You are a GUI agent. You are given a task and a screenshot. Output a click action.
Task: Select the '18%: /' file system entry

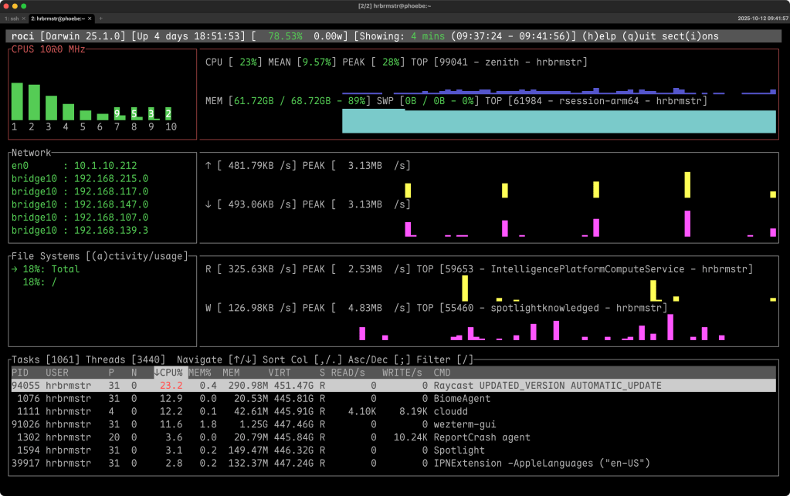click(x=39, y=282)
